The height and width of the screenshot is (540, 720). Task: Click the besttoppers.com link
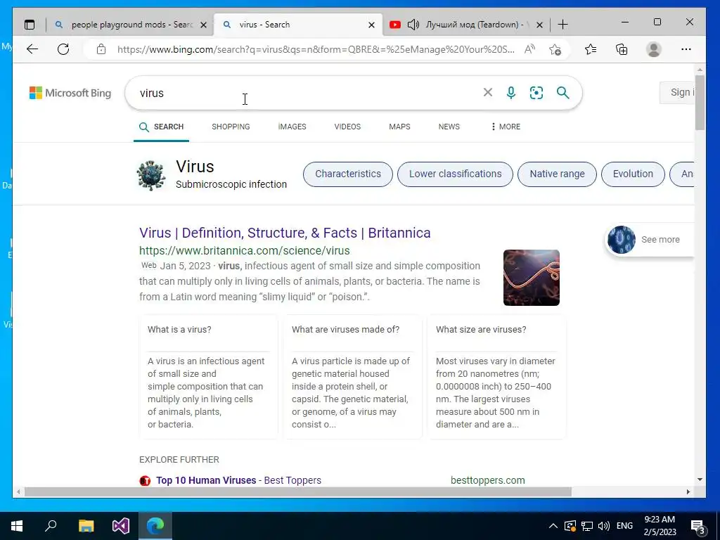click(488, 480)
